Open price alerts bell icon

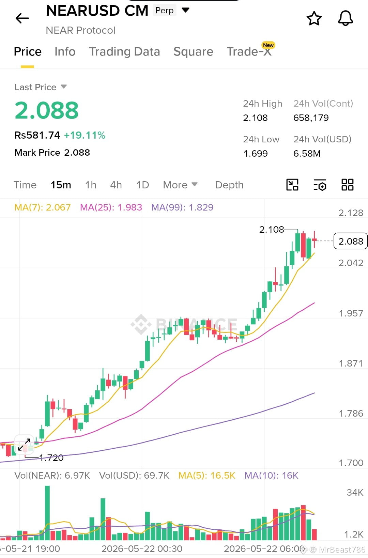pos(345,18)
